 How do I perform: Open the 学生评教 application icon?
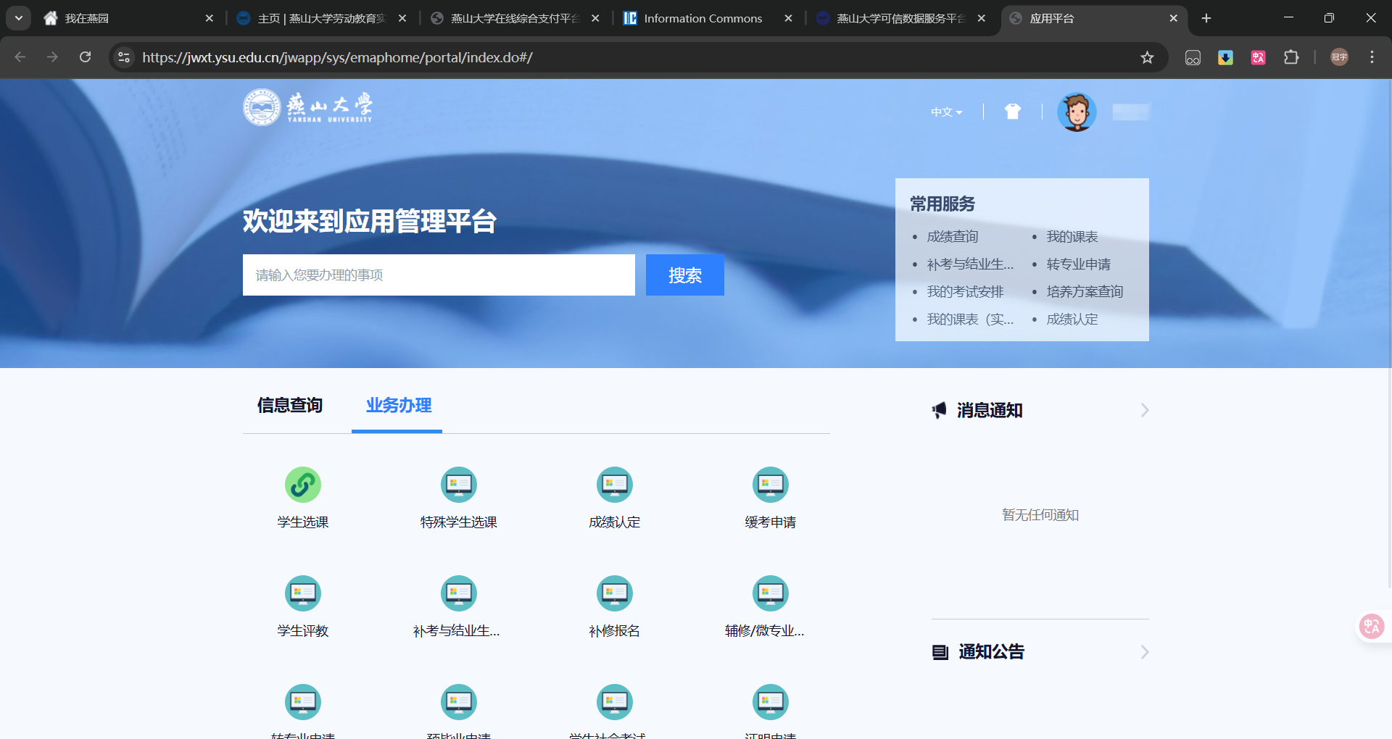click(302, 593)
